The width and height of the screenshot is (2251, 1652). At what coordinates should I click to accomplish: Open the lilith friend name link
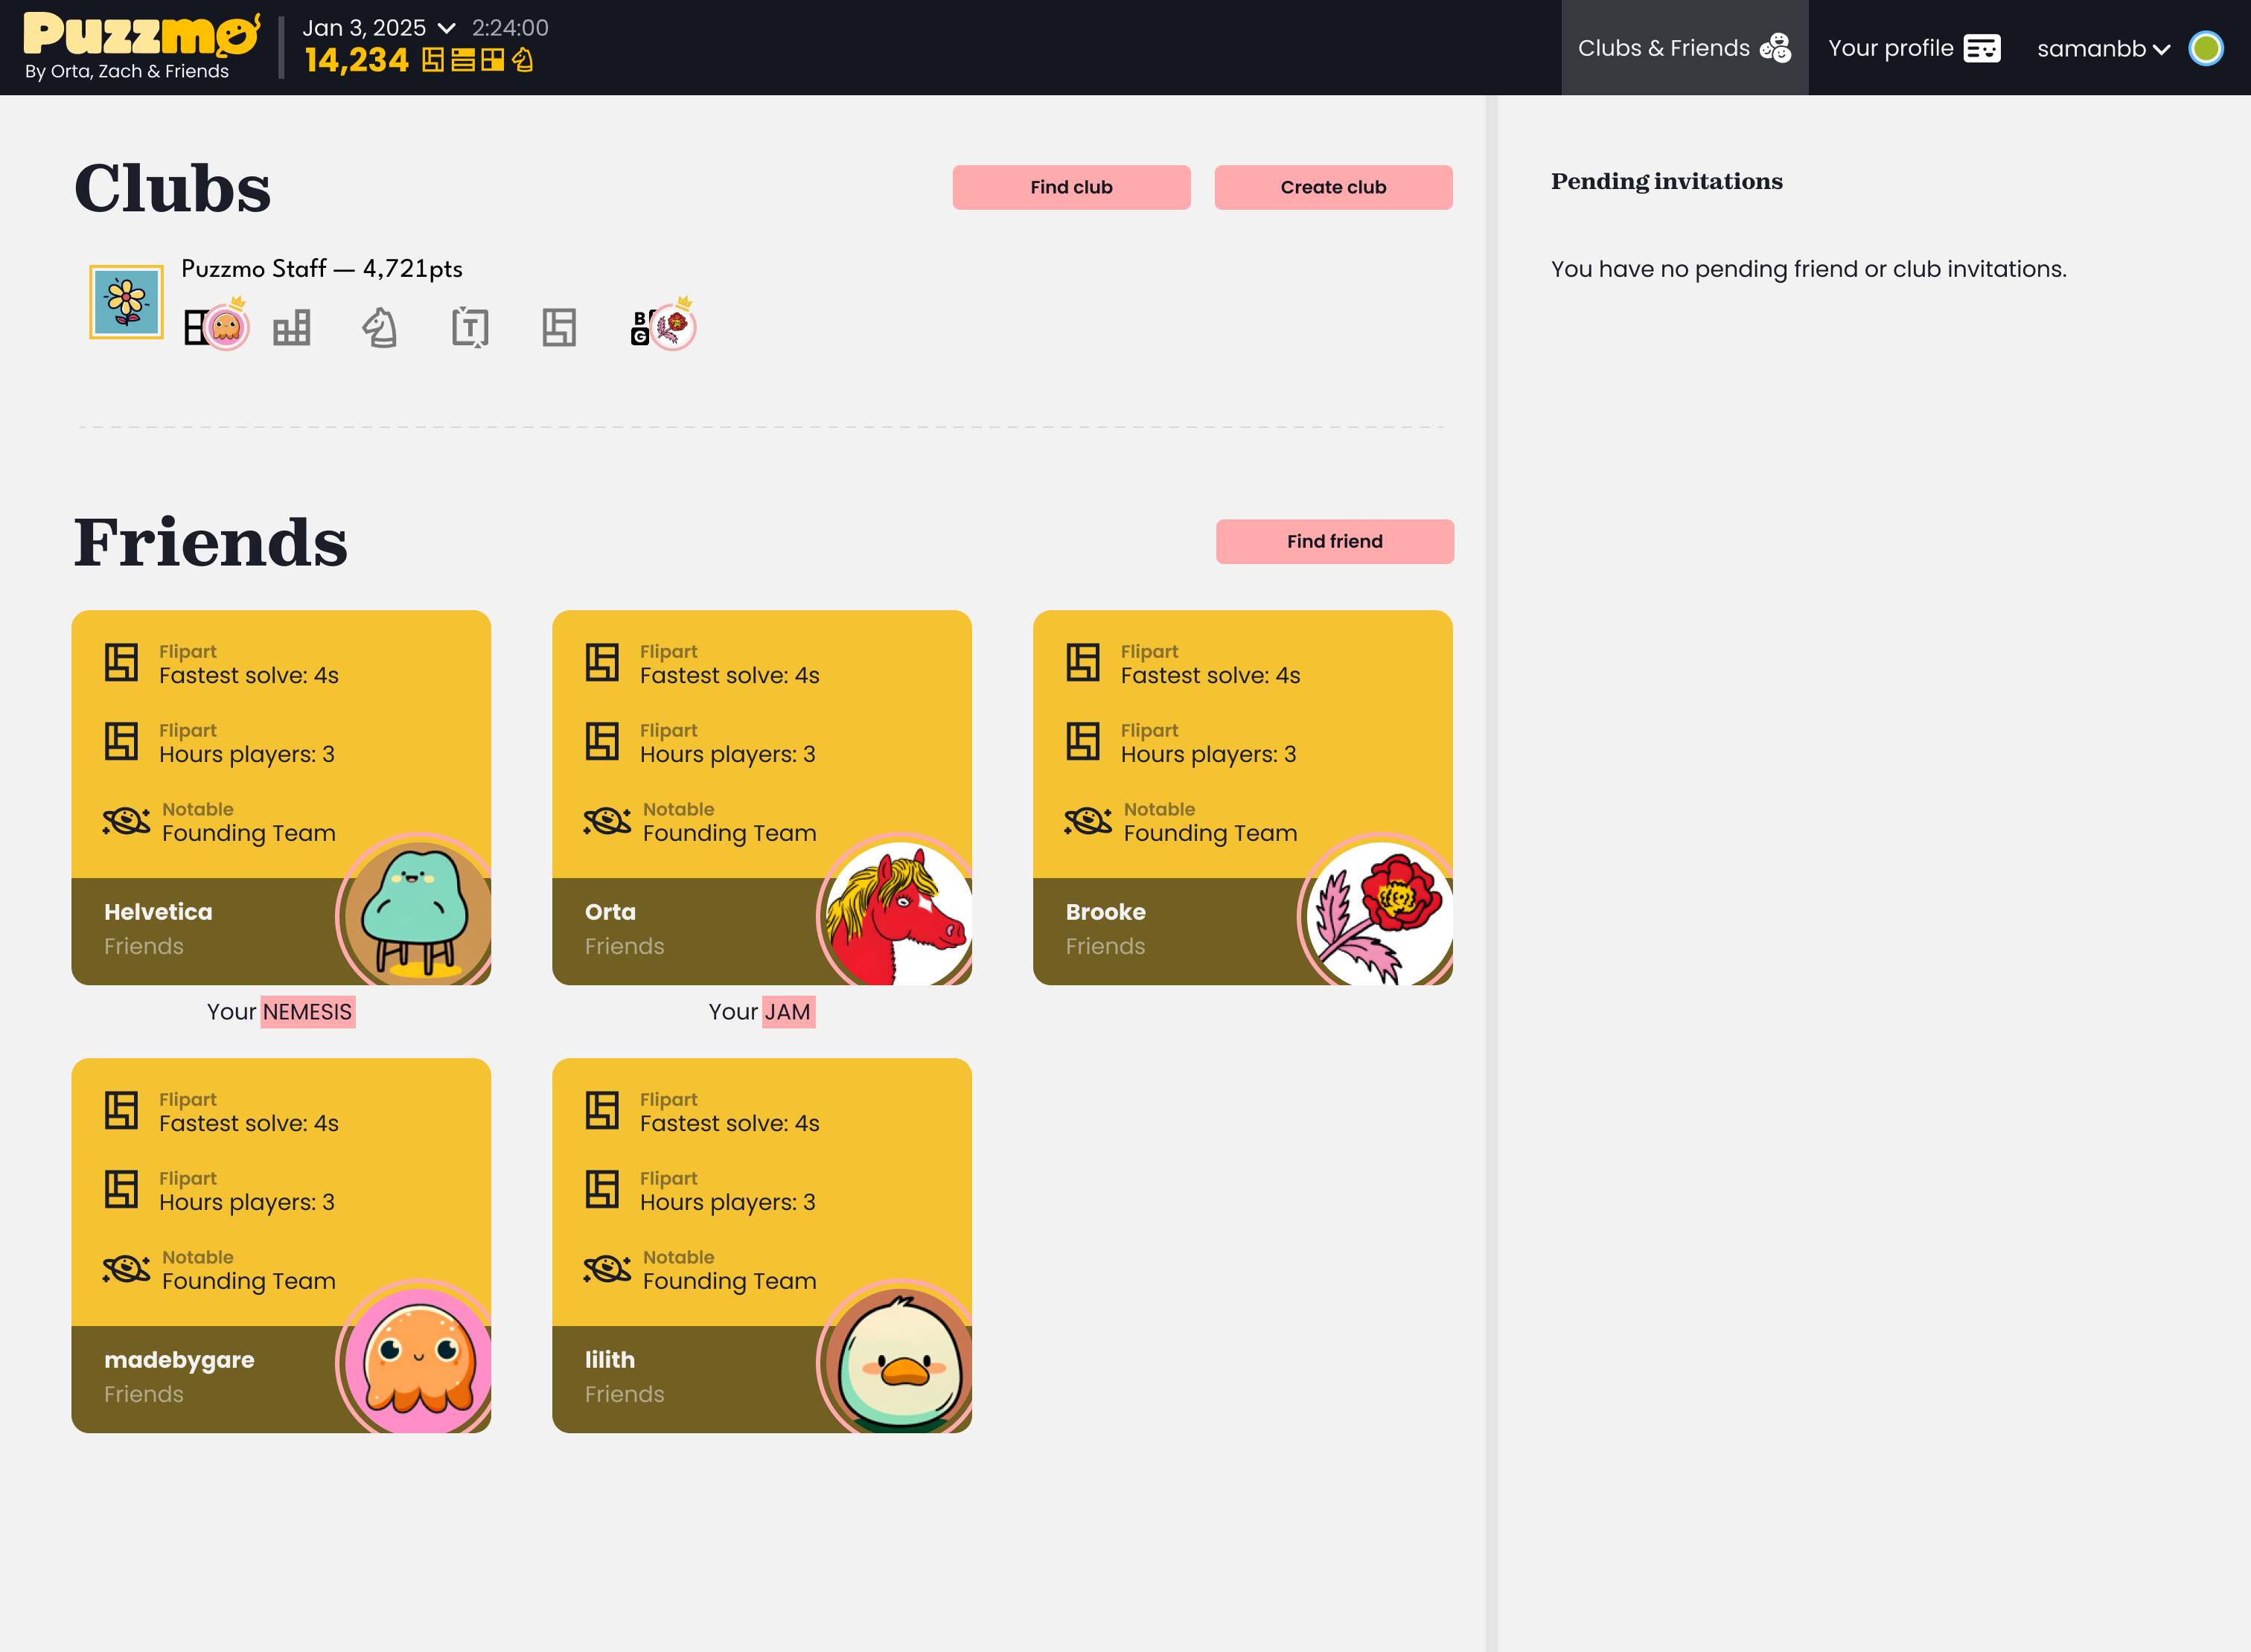pos(609,1360)
